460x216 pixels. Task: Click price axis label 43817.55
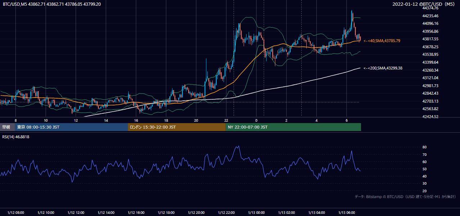coord(430,39)
